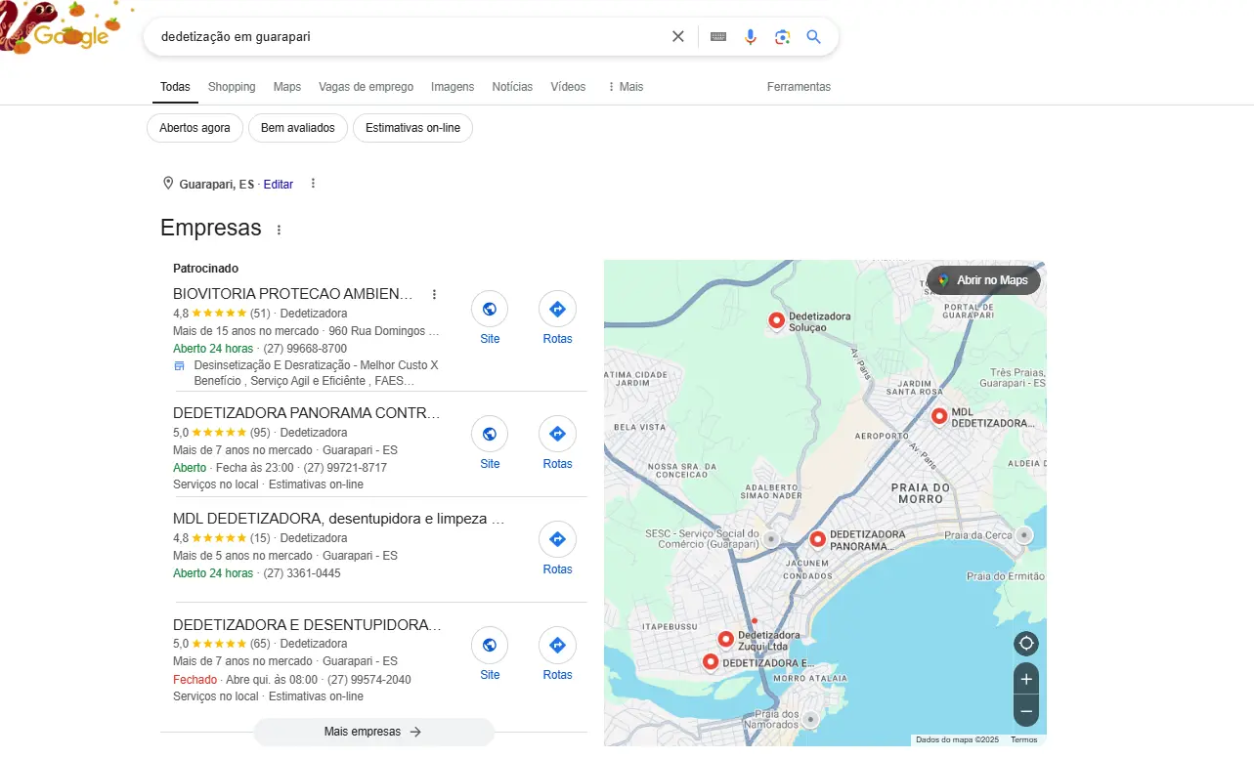This screenshot has width=1254, height=758.
Task: Switch to the Vídeos tab
Action: click(568, 87)
